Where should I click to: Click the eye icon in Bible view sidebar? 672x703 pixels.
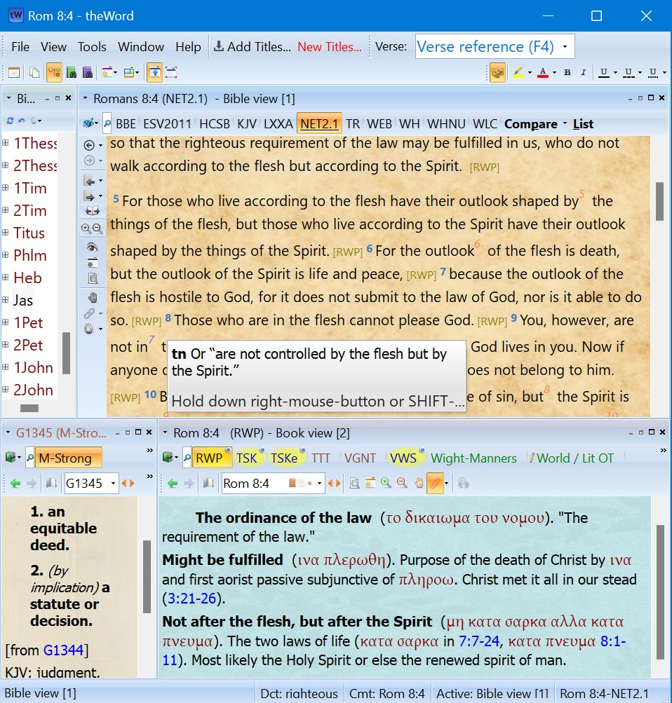tap(90, 247)
